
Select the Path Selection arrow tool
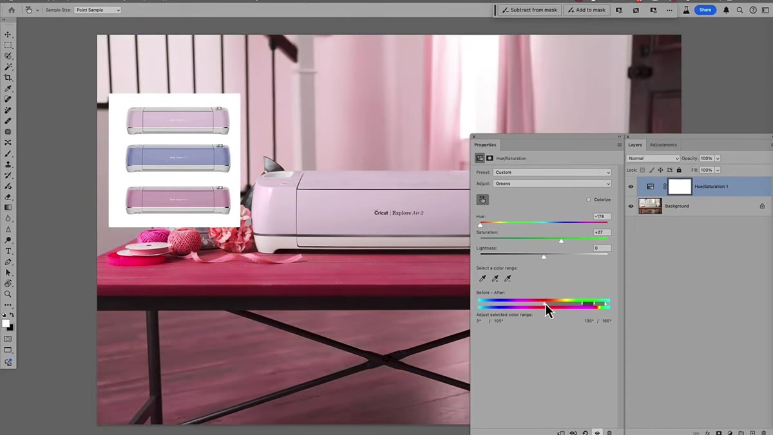[x=8, y=273]
